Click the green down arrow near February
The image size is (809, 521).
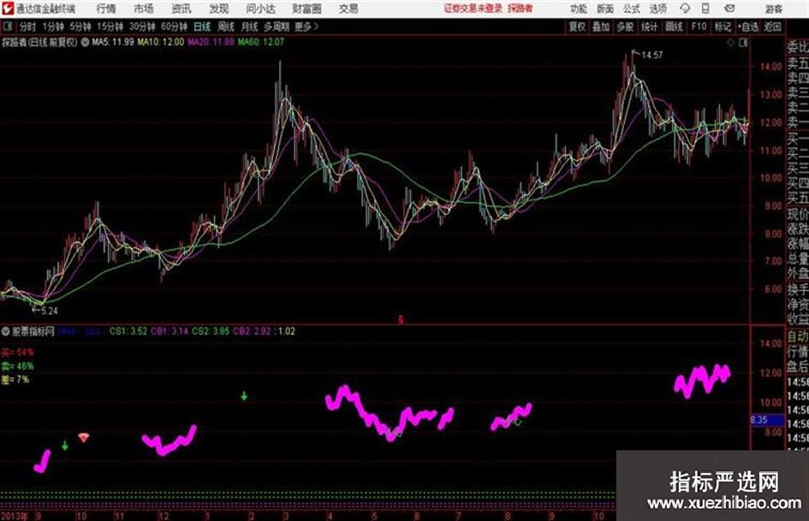click(244, 396)
